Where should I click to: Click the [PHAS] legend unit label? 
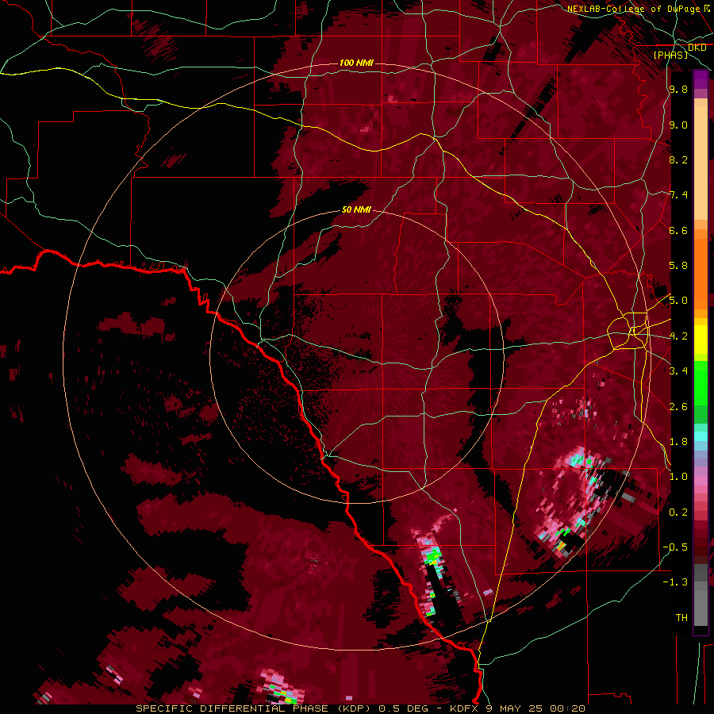(x=670, y=55)
